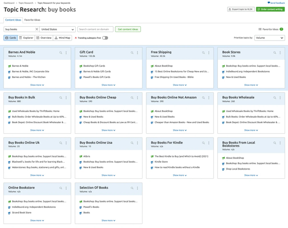Screen dimensions: 288x228
Task: Open the Barnes And Noble card options menu
Action: pyautogui.click(x=66, y=53)
